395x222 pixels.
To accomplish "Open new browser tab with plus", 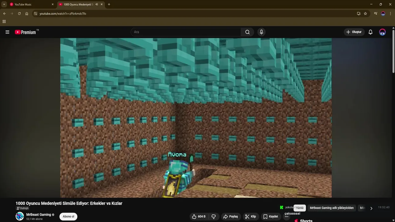I will [109, 4].
